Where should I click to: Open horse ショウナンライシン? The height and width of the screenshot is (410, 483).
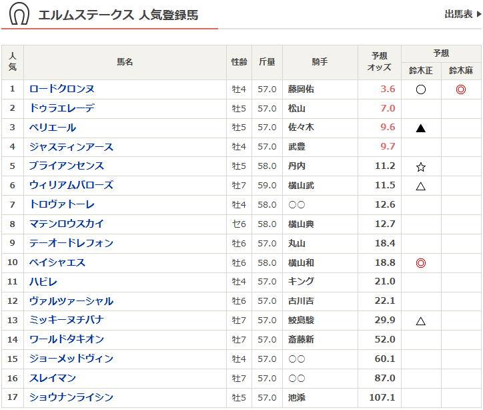[71, 397]
